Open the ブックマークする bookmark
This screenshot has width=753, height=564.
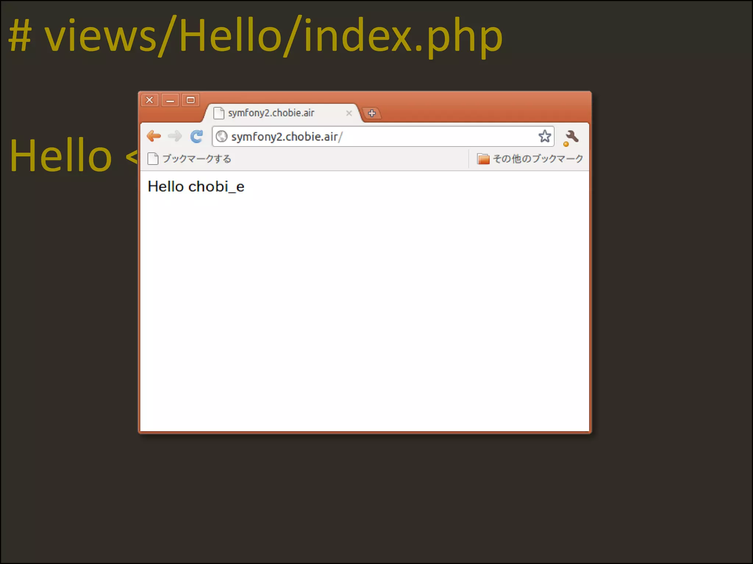click(x=189, y=159)
